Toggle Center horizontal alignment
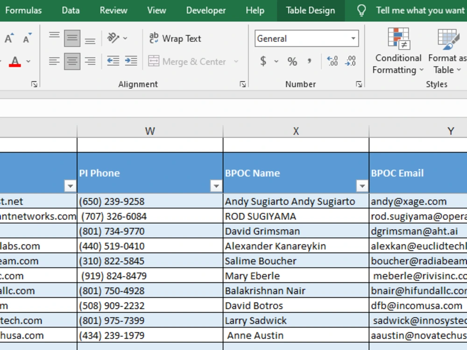Viewport: 467px width, 350px height. (72, 61)
